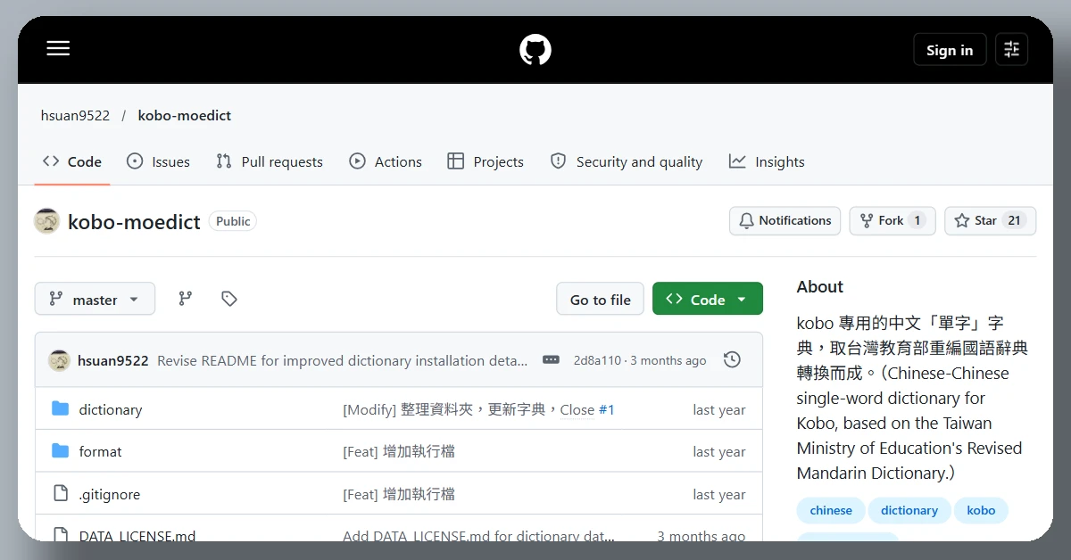Click the .gitignore file icon
Screen dimensions: 1071x560
click(x=60, y=493)
